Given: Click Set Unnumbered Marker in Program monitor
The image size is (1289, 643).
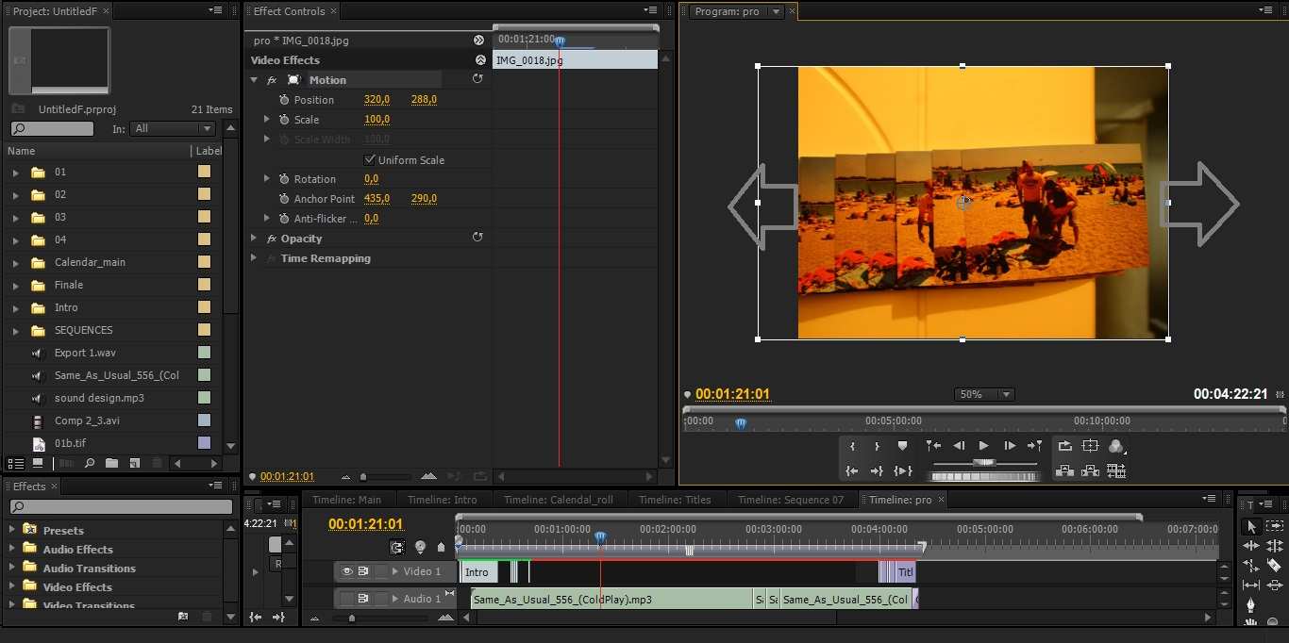Looking at the screenshot, I should tap(902, 446).
